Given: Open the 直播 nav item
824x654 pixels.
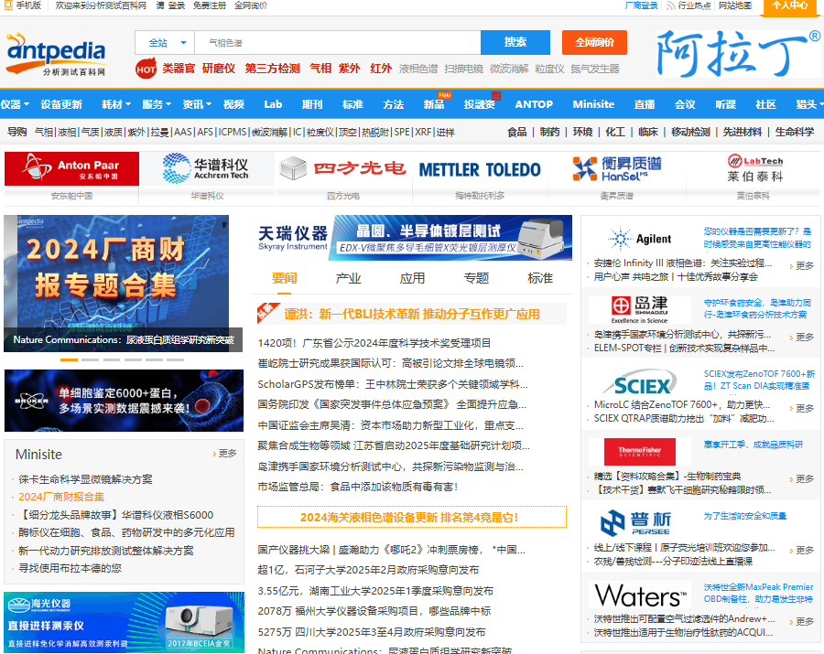Looking at the screenshot, I should click(x=645, y=104).
